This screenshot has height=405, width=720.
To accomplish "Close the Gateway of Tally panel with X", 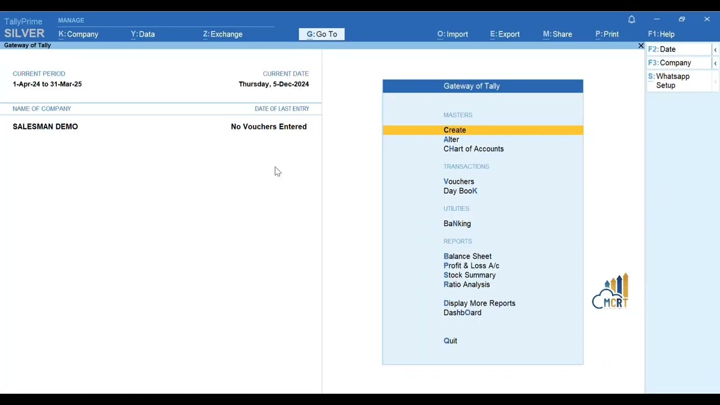I will [x=641, y=46].
